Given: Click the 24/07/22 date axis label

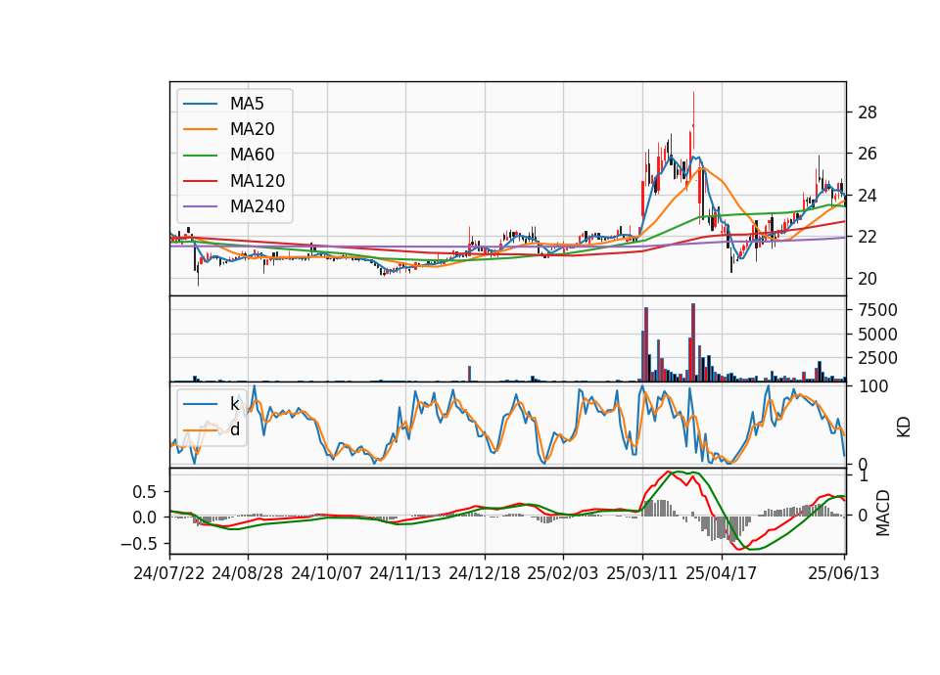Looking at the screenshot, I should coord(169,573).
